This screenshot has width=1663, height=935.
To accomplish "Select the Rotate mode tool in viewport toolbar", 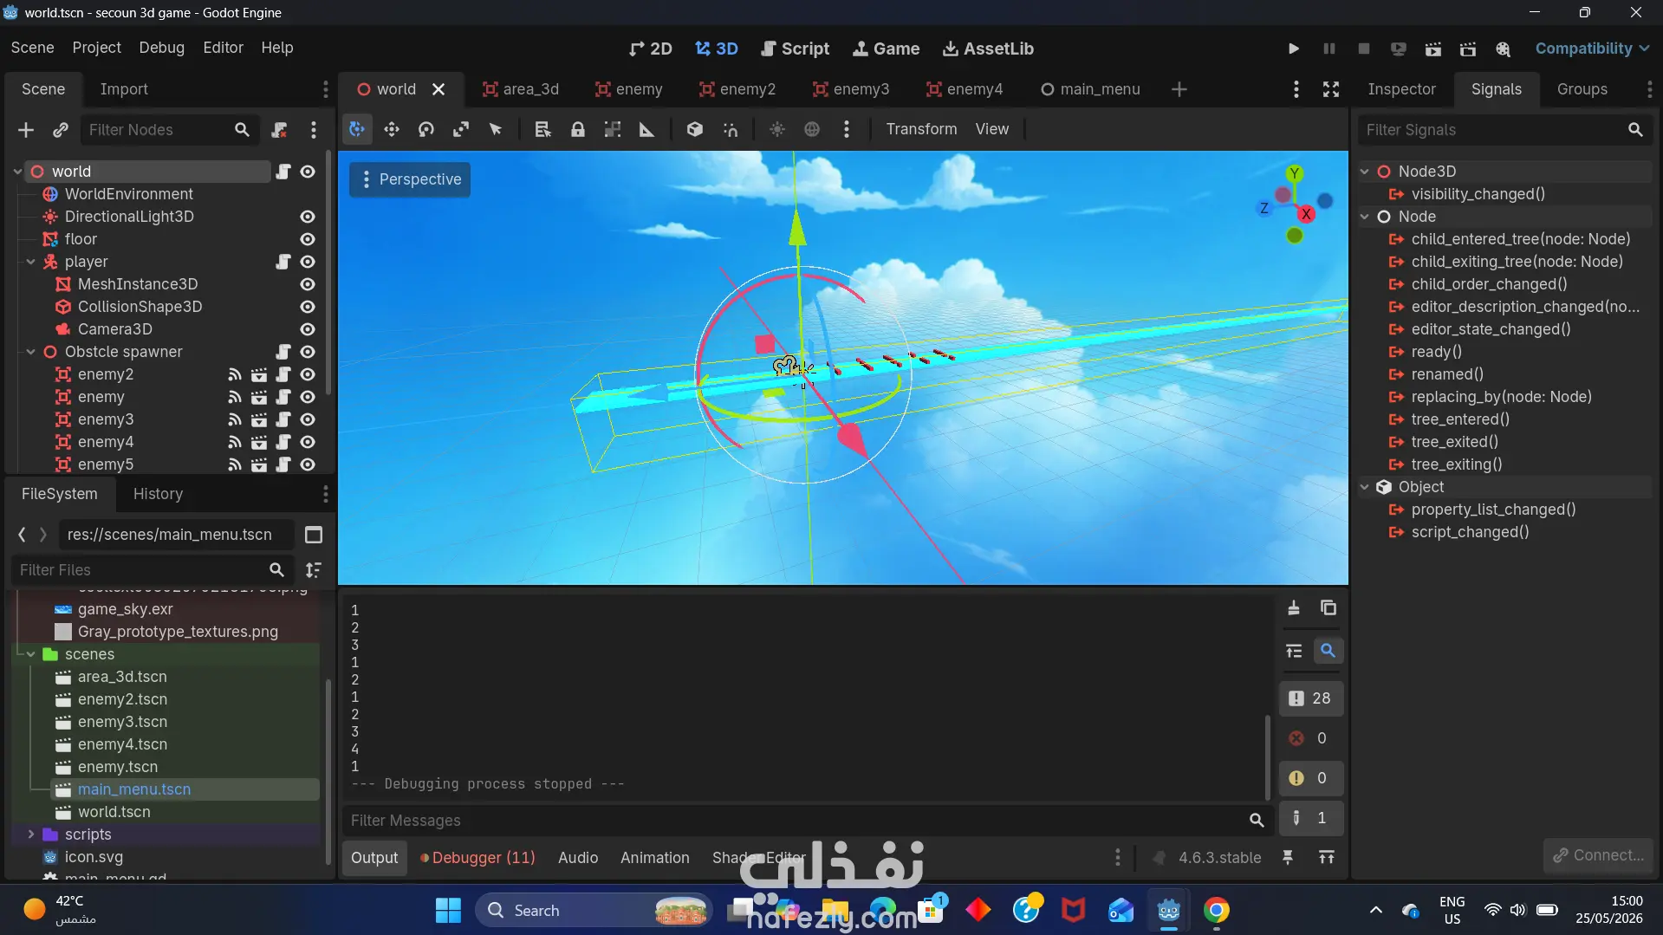I will click(426, 129).
